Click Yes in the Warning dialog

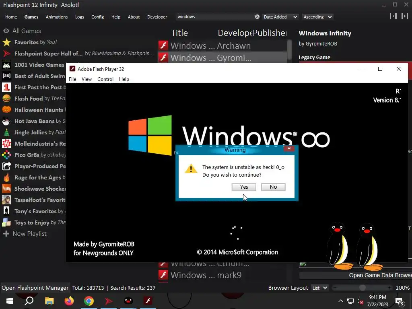[244, 187]
